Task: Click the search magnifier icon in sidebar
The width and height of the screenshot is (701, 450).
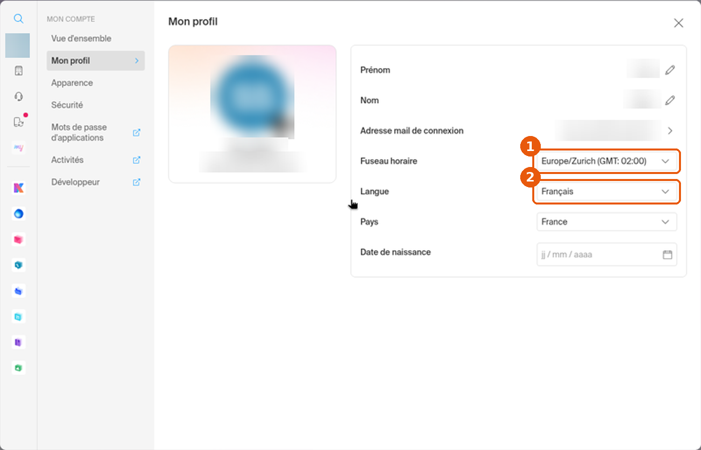Action: [19, 18]
